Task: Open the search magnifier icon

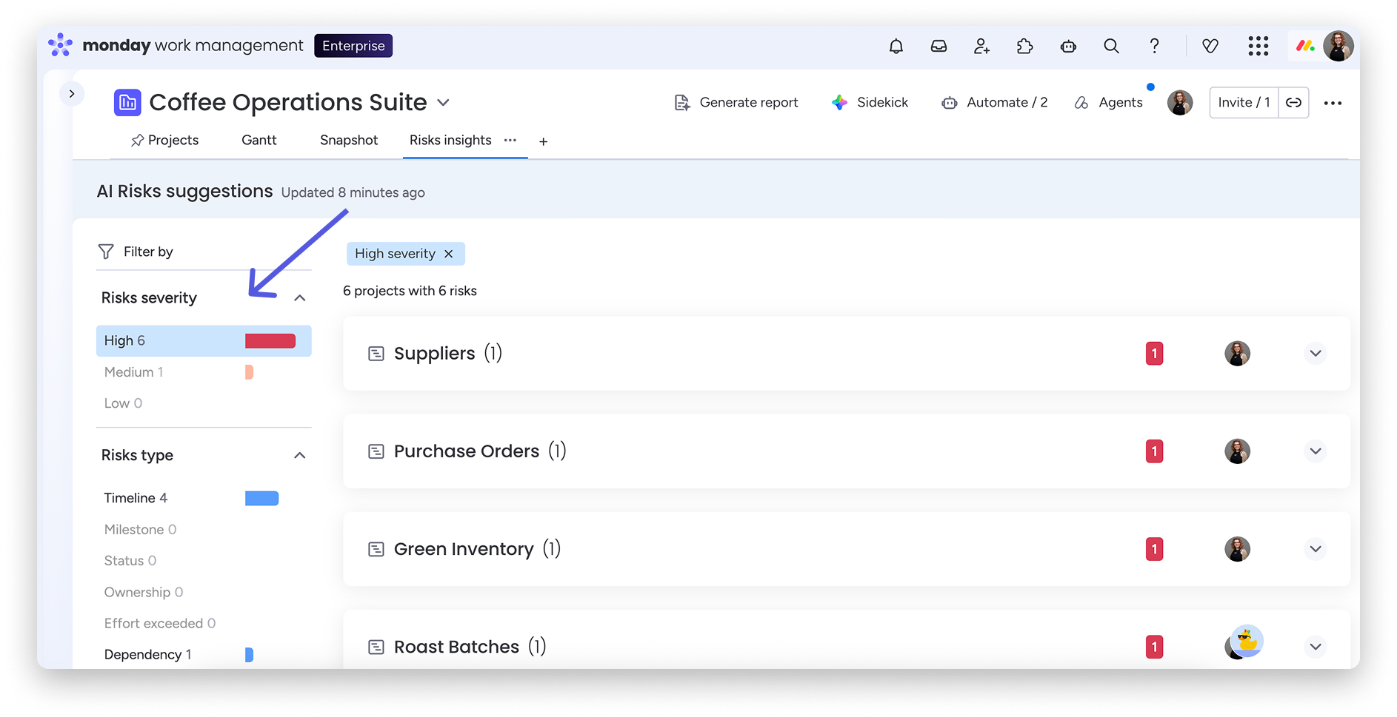Action: (1111, 46)
